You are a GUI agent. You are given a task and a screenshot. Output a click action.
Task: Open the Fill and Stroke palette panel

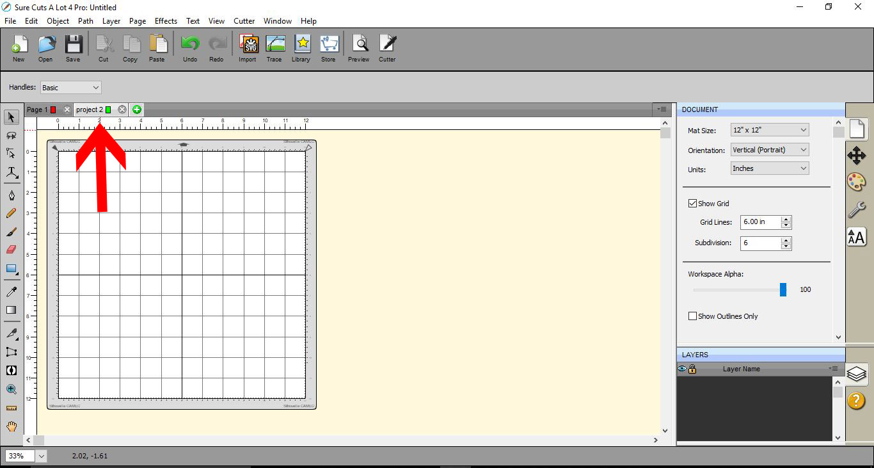[856, 182]
